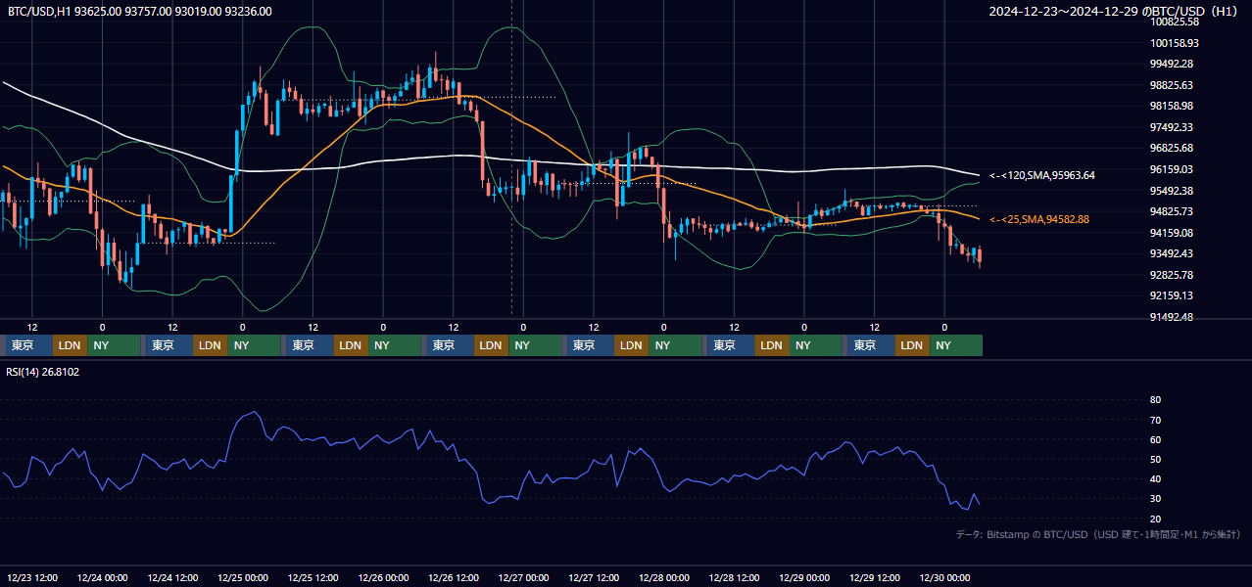Select the RSI scale value 60
This screenshot has height=587, width=1252.
pos(1156,439)
